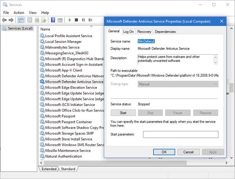
Task: Switch to the Log On tab
Action: click(x=128, y=32)
